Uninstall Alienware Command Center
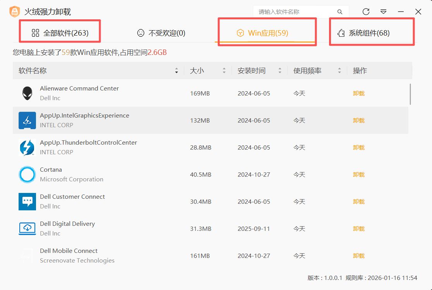The width and height of the screenshot is (432, 290). pyautogui.click(x=359, y=93)
